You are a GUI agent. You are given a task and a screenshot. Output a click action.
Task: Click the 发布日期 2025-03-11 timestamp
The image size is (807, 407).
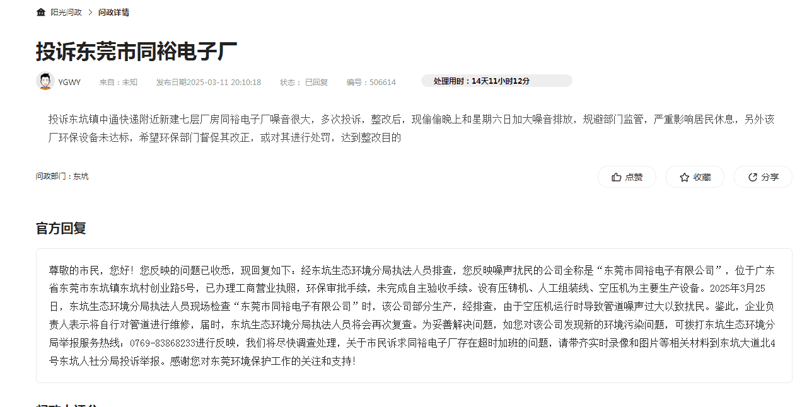click(209, 82)
